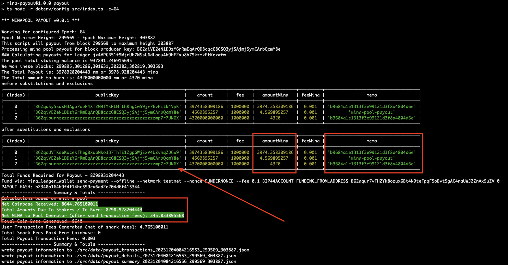Click the 'mina-payout@1.0.0 payout' line
The width and height of the screenshot is (508, 265).
point(38,3)
